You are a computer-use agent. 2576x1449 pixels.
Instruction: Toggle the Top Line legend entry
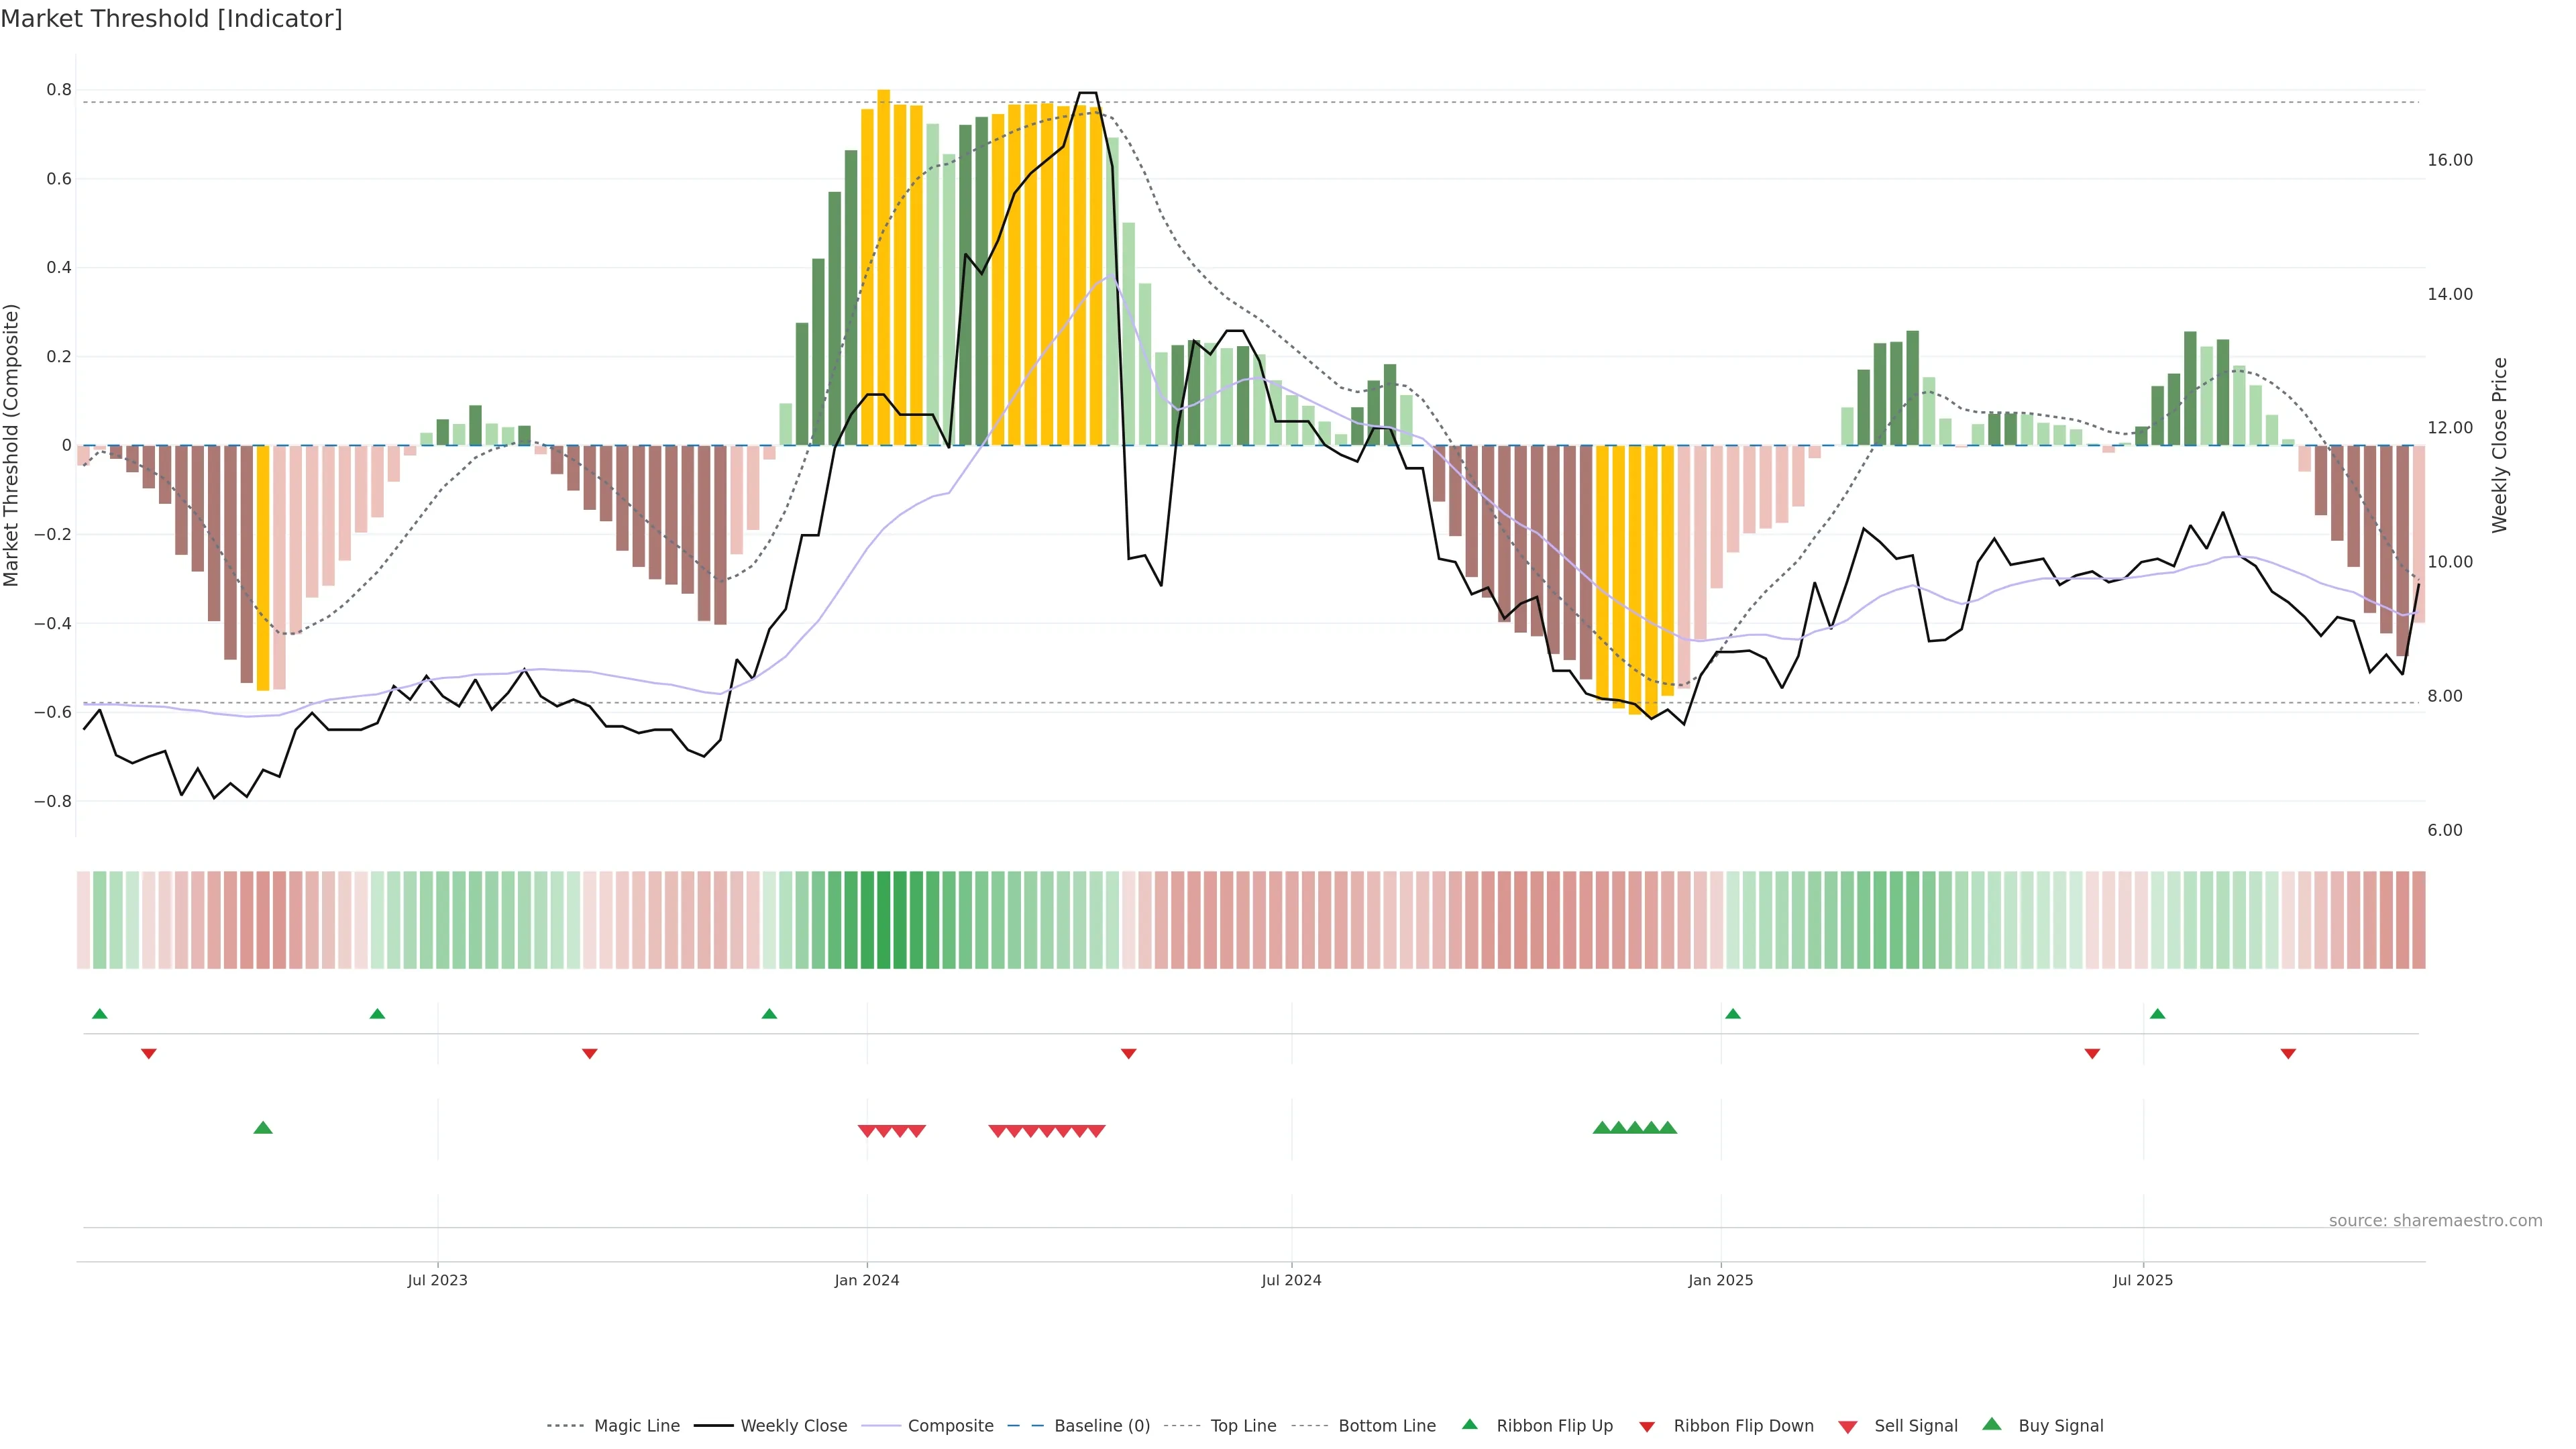click(1243, 1426)
